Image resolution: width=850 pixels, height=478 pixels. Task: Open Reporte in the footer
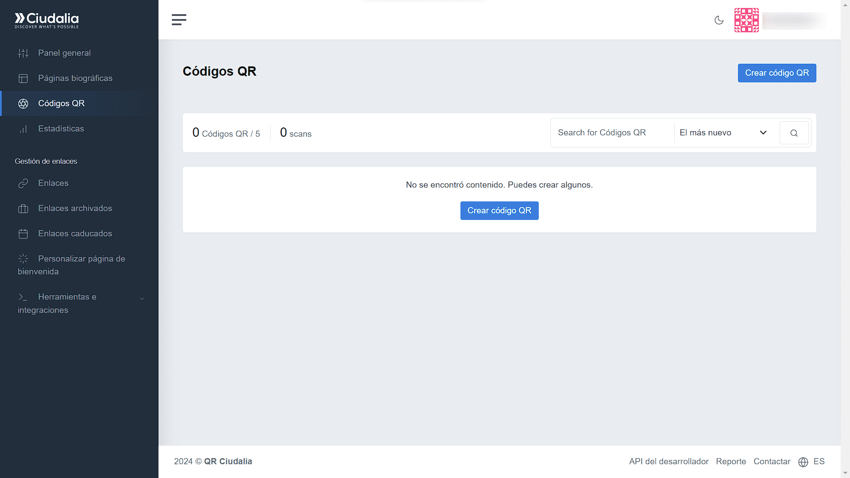pos(731,461)
